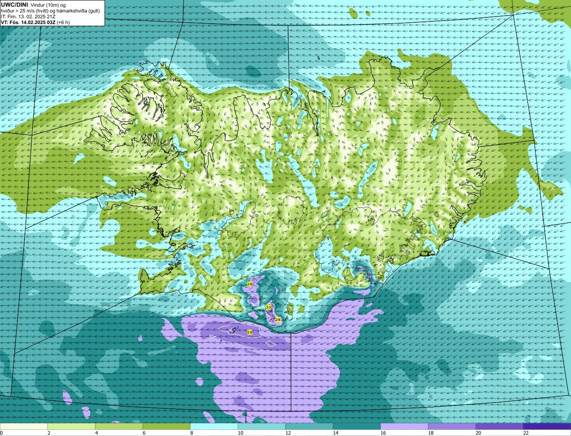571x436 pixels.
Task: Click the legend scale value '16'
Action: [383, 433]
